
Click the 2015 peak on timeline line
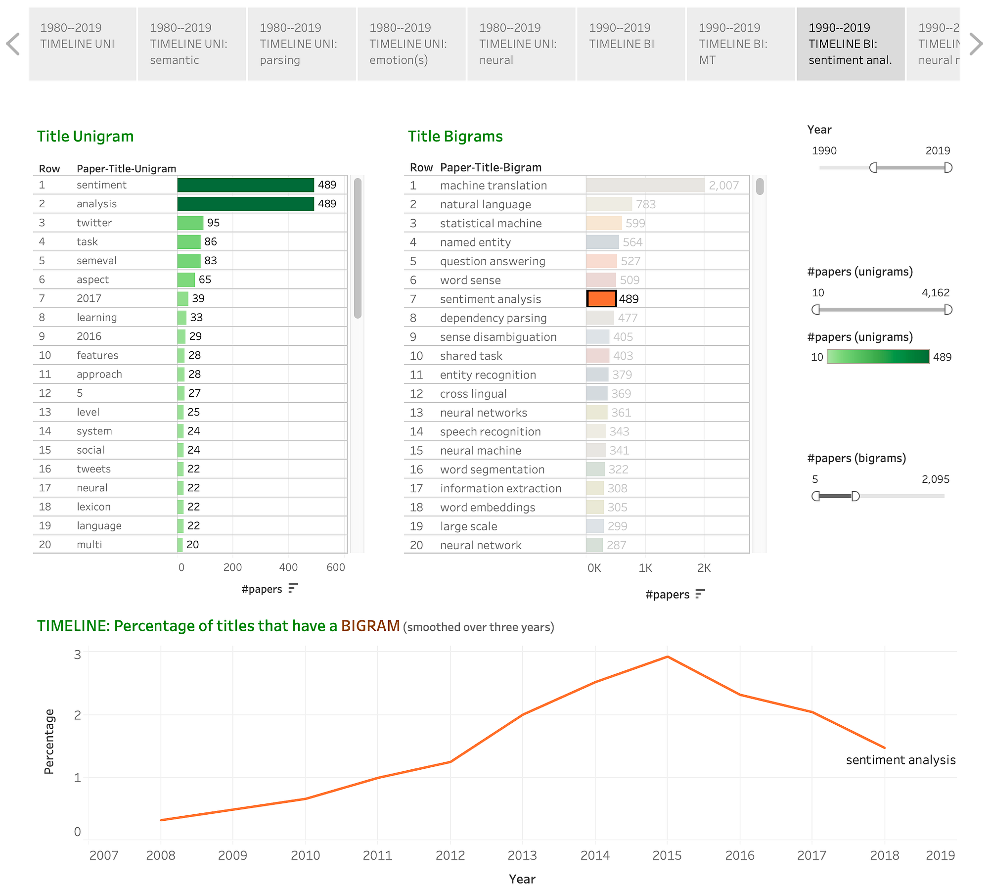667,657
